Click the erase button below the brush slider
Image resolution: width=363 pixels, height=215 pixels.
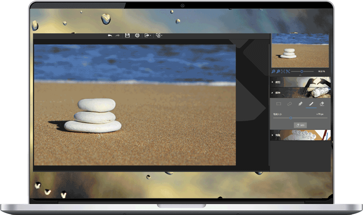(300, 126)
